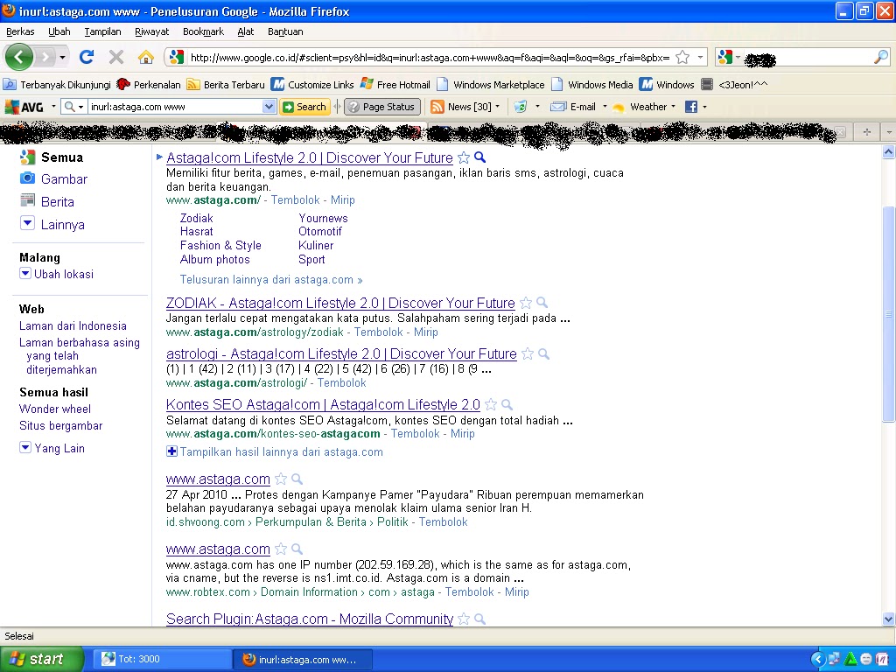Open the back/forward history dropdown
Screen dimensions: 896x672
click(62, 57)
